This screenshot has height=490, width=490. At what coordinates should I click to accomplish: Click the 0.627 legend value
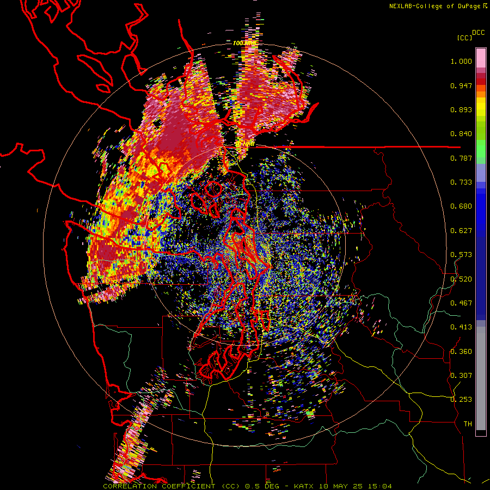coord(461,231)
